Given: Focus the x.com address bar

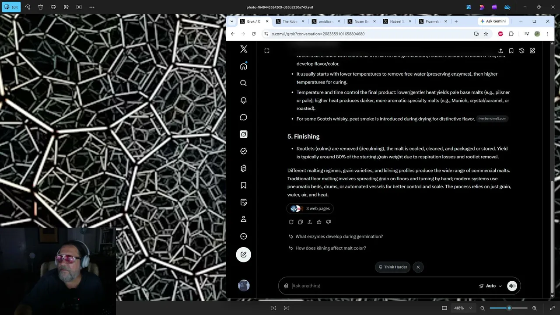Looking at the screenshot, I should tap(367, 34).
